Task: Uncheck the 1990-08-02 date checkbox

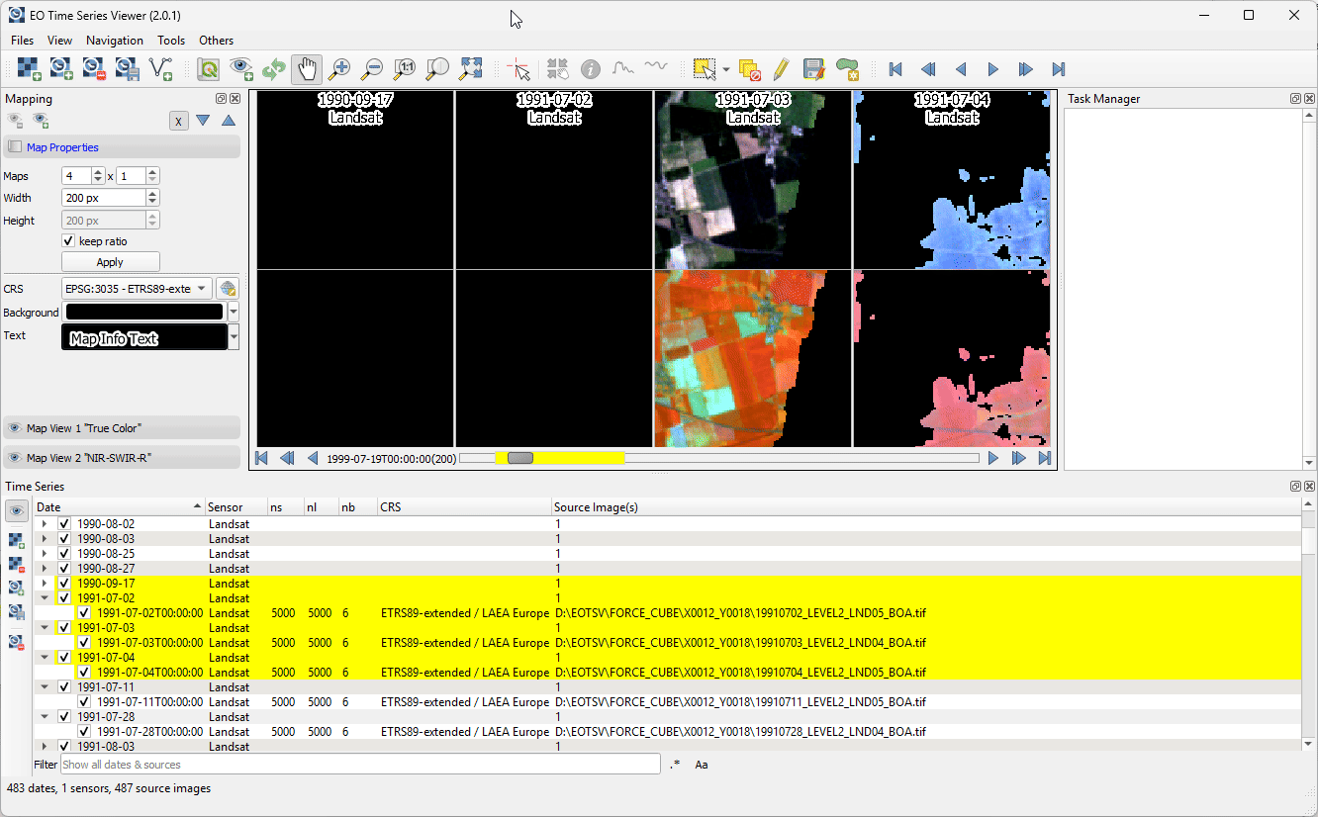Action: pos(64,524)
